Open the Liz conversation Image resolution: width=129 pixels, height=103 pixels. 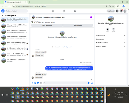click(x=14, y=49)
